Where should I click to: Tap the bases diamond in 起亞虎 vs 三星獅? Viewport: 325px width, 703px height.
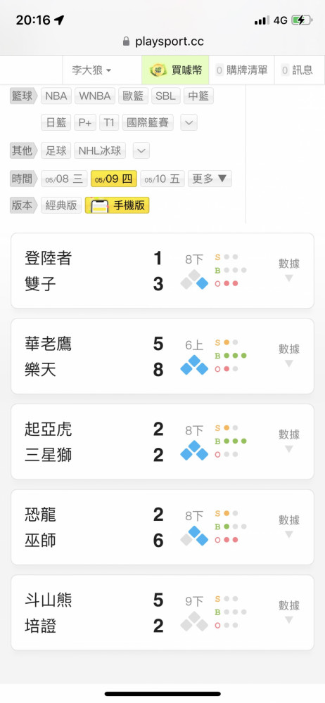[x=194, y=450]
